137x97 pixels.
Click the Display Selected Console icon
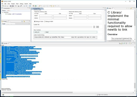click(126, 43)
